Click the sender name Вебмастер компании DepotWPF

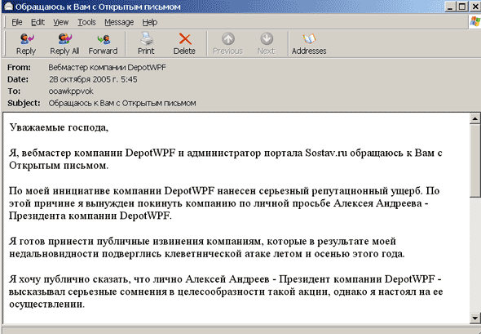[x=107, y=67]
